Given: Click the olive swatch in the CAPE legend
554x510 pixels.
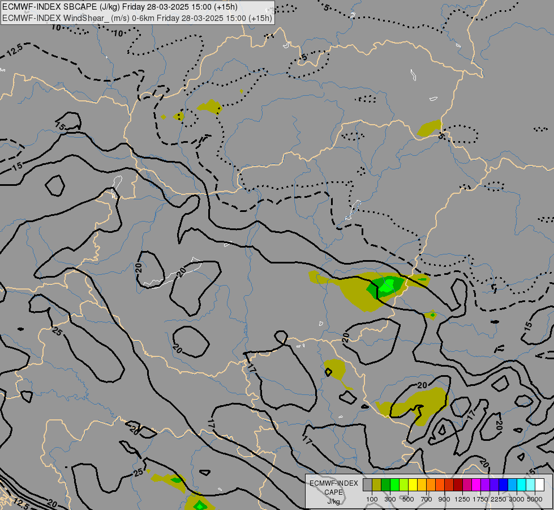Looking at the screenshot, I should click(377, 484).
